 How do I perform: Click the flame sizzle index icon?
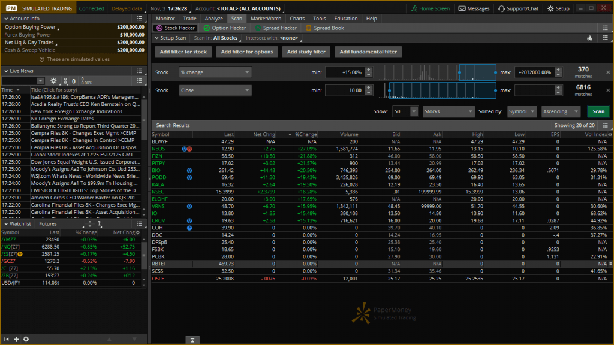point(589,38)
